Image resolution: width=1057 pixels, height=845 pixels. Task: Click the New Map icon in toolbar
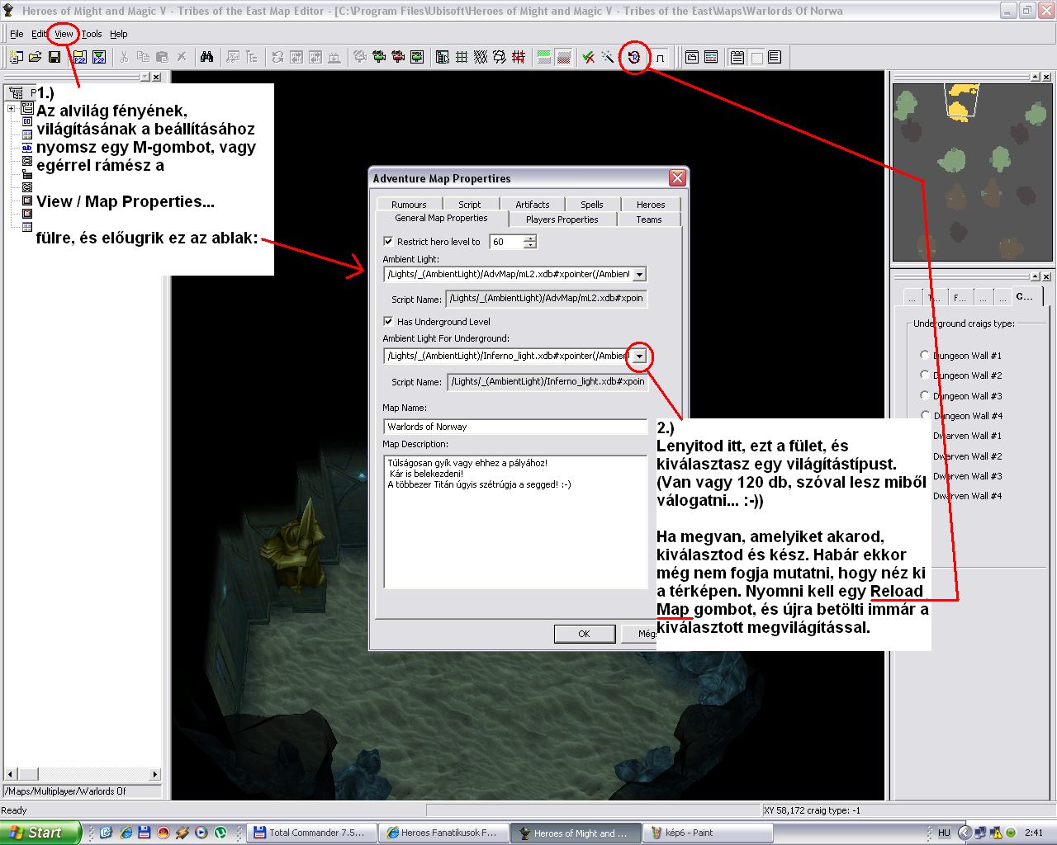tap(16, 57)
